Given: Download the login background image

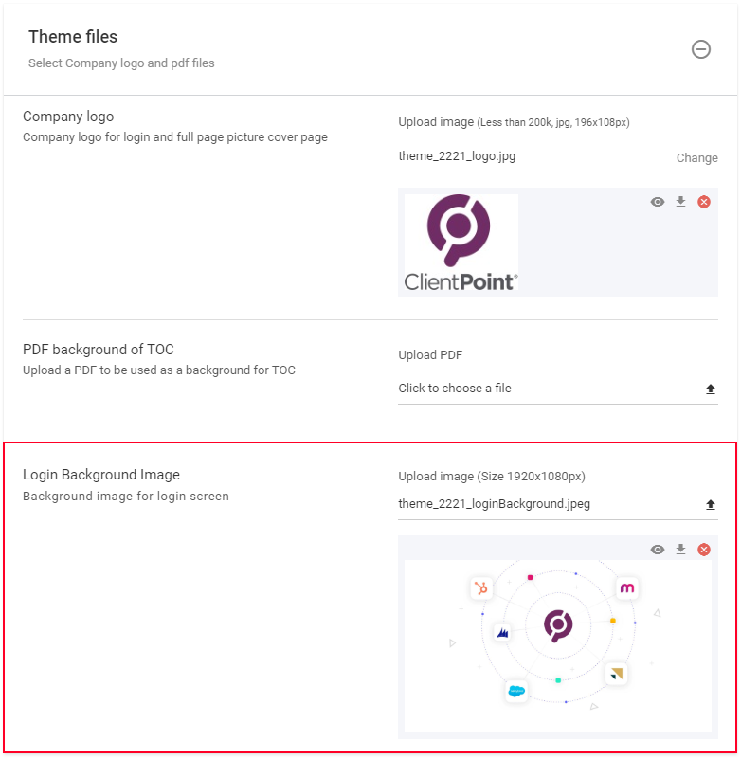Looking at the screenshot, I should [x=680, y=550].
